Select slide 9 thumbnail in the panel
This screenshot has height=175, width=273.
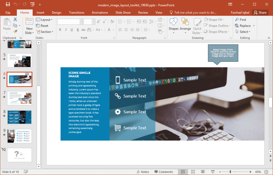tap(19, 136)
